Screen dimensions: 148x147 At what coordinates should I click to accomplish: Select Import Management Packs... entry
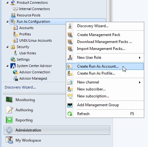coord(105,49)
